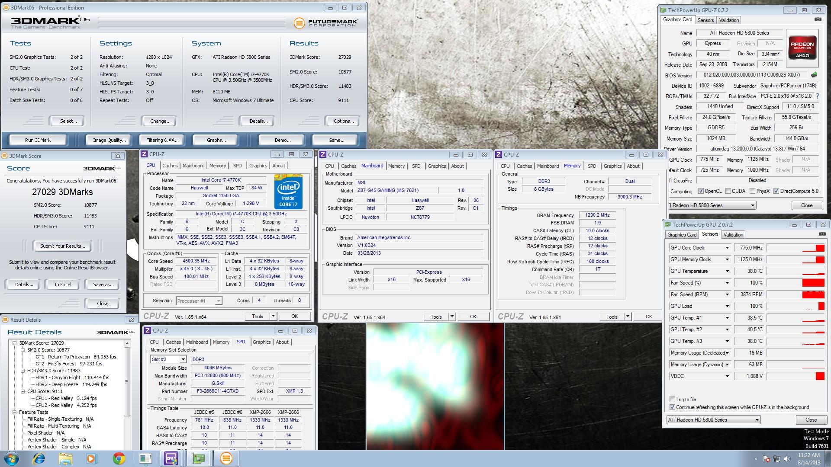The height and width of the screenshot is (467, 831).
Task: Click the system clock in the tray
Action: coord(808,459)
